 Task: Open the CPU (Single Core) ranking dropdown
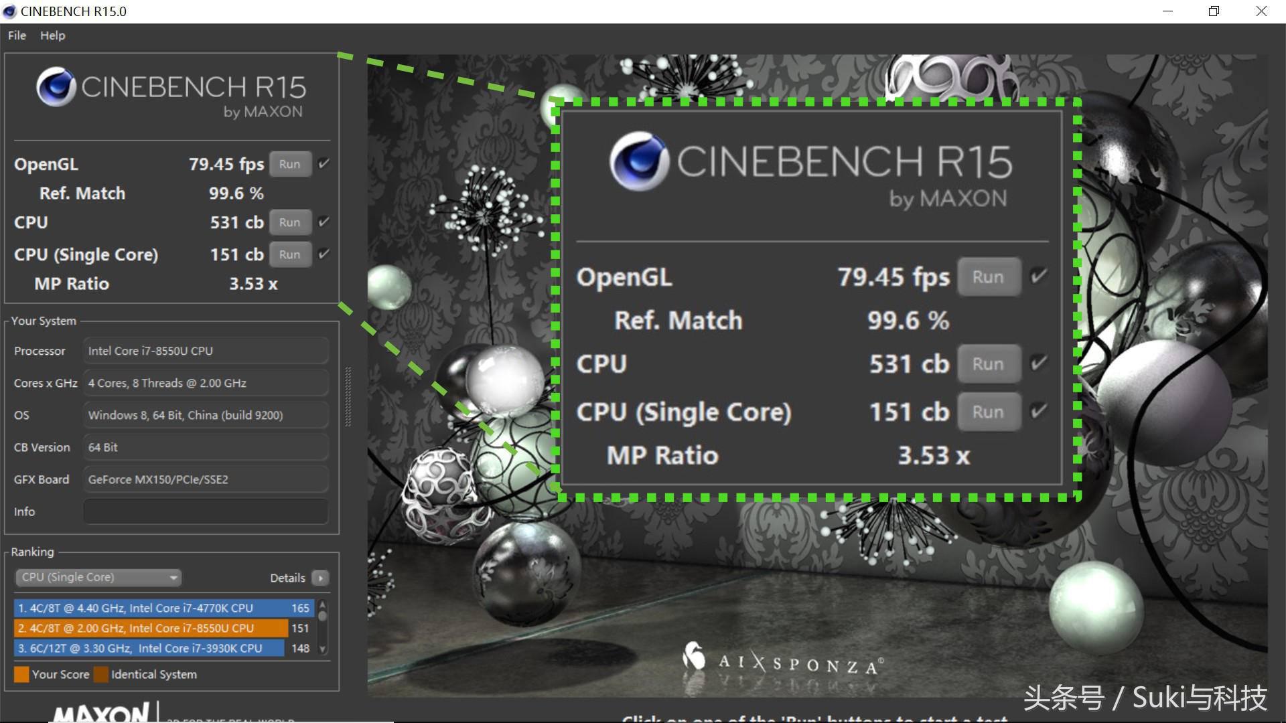coord(98,577)
